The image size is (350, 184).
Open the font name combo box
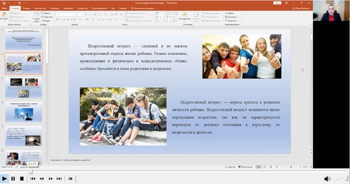point(66,14)
